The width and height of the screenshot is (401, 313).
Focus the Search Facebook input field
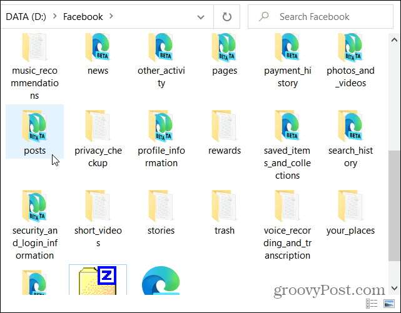coord(320,17)
